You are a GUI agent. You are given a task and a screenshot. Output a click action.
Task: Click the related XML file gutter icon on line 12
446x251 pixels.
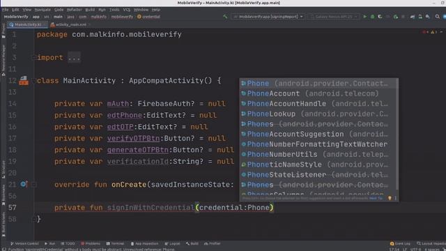click(x=24, y=81)
